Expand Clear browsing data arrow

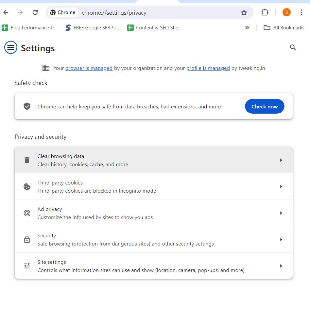(x=281, y=160)
